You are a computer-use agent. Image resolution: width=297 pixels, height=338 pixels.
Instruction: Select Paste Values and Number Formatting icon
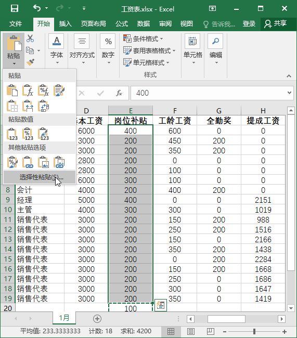(28, 134)
